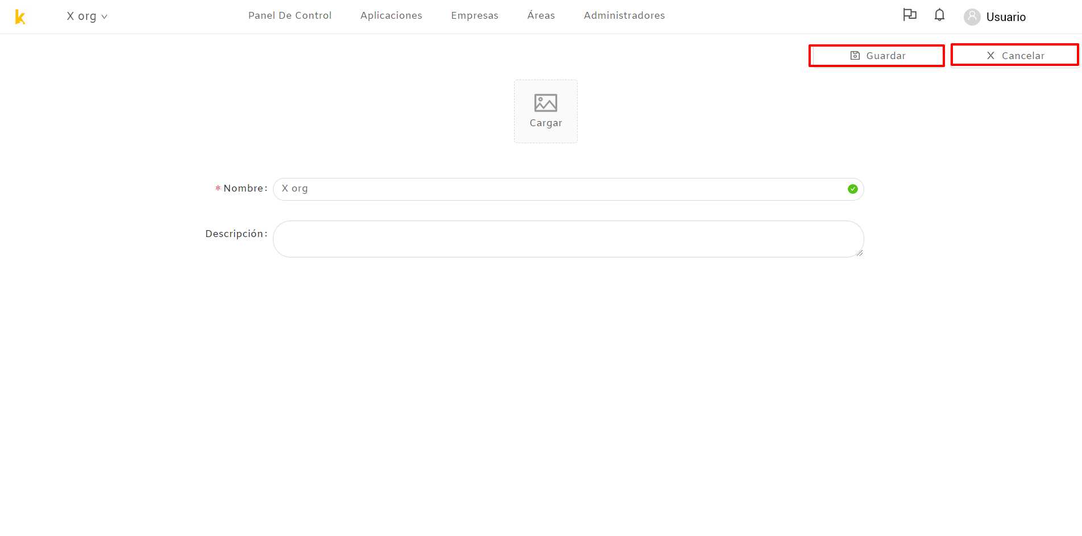Viewport: 1082px width, 536px height.
Task: Expand the X org organization dropdown
Action: click(87, 16)
